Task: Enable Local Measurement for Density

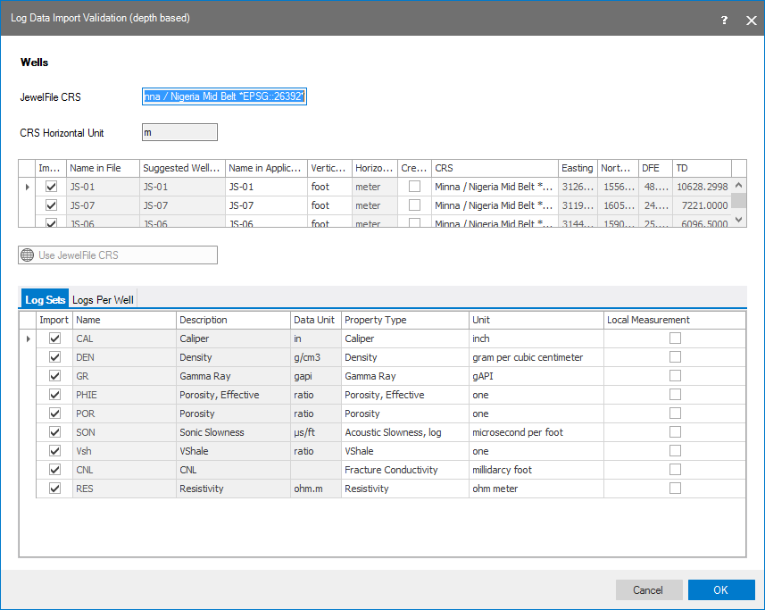Action: pyautogui.click(x=675, y=357)
